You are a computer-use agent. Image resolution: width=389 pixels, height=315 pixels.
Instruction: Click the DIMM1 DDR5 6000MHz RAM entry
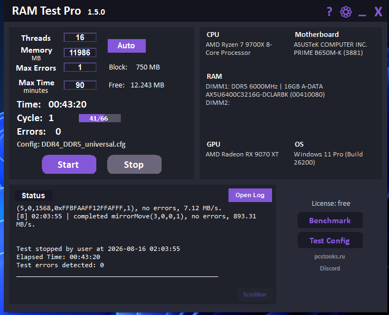[x=265, y=90]
